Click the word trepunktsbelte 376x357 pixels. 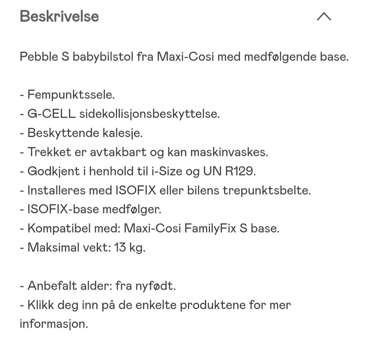coord(267,191)
